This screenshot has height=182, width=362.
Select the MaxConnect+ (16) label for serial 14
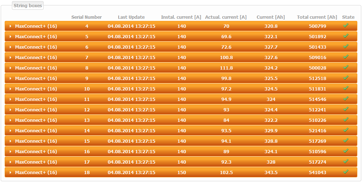pyautogui.click(x=36, y=131)
